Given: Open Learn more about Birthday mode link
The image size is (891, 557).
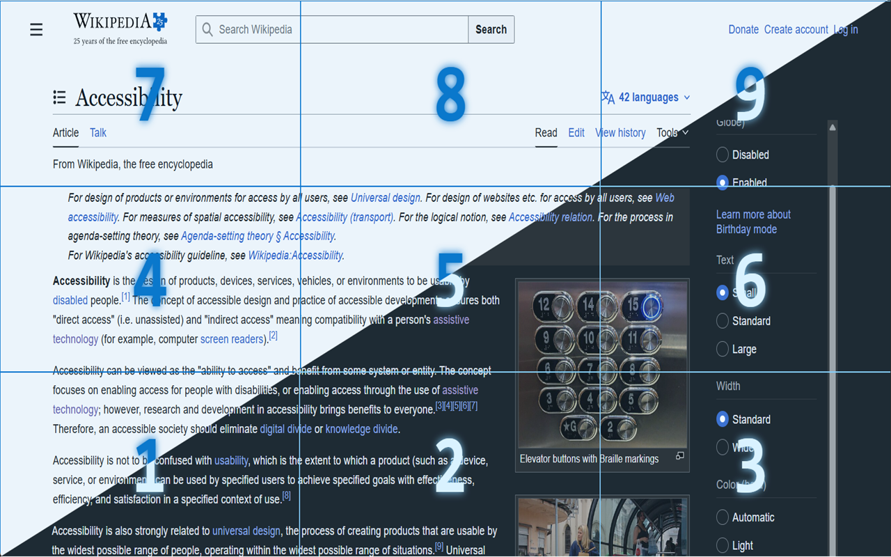Looking at the screenshot, I should tap(753, 221).
